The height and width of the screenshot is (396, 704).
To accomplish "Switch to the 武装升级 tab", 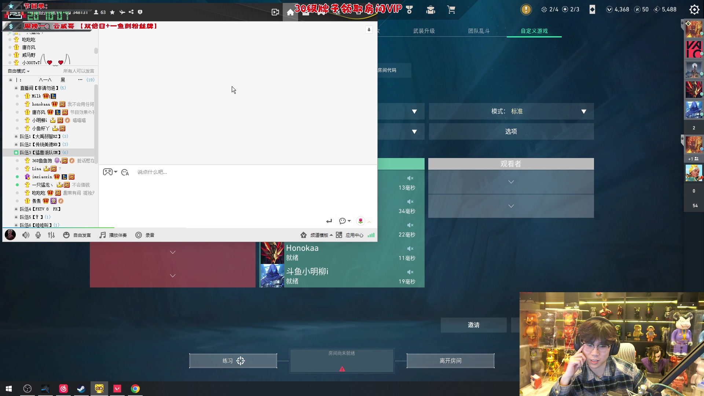I will [x=424, y=31].
